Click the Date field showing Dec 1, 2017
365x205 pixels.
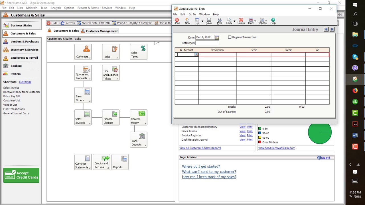(x=205, y=37)
